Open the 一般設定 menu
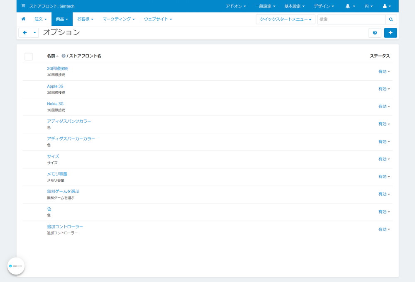The image size is (415, 282). click(265, 6)
